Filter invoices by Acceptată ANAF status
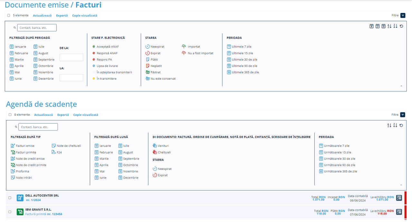Image resolution: width=412 pixels, height=224 pixels. pyautogui.click(x=108, y=47)
